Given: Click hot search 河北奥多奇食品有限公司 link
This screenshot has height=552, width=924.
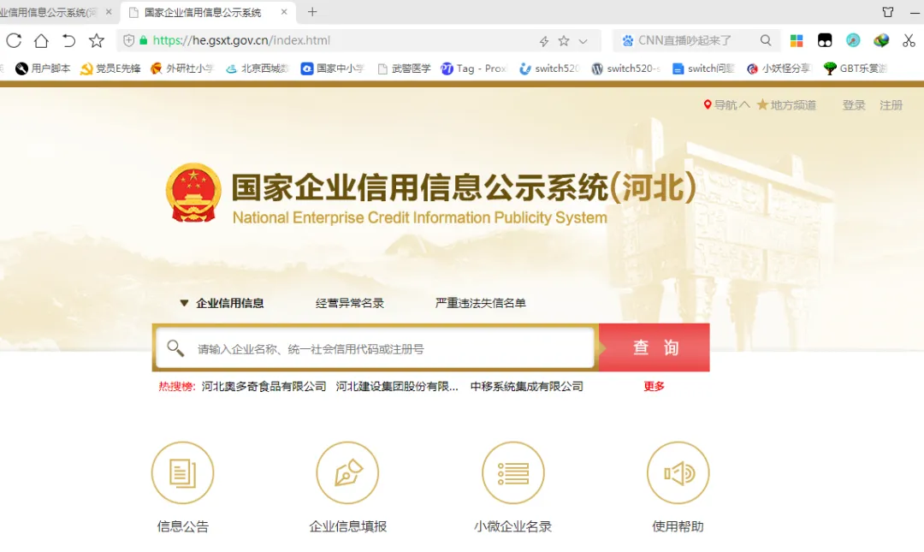Looking at the screenshot, I should (x=260, y=386).
